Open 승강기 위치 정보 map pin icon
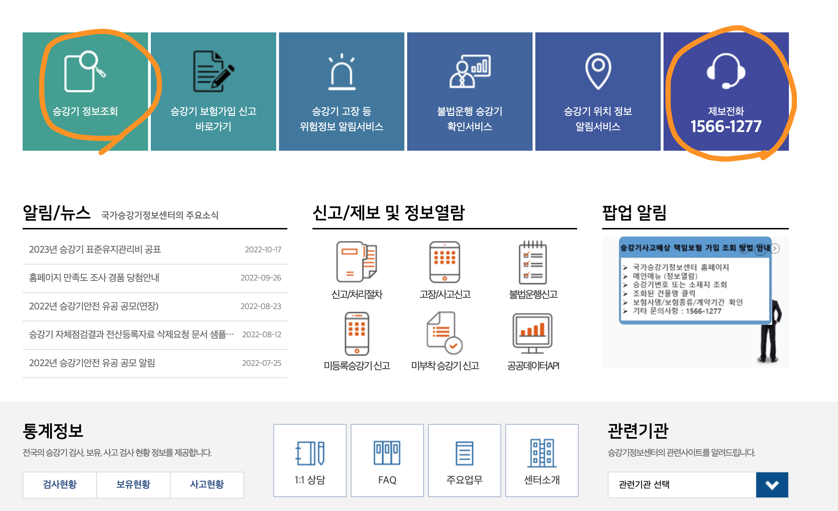This screenshot has width=838, height=511. 598,71
